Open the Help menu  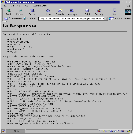(128, 6)
